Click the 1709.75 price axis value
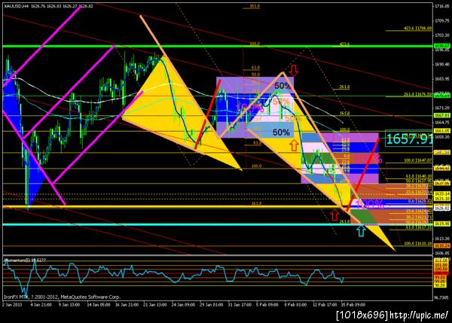The height and width of the screenshot is (323, 452). tap(442, 20)
